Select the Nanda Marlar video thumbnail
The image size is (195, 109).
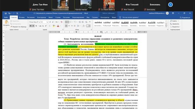(x=86, y=5)
